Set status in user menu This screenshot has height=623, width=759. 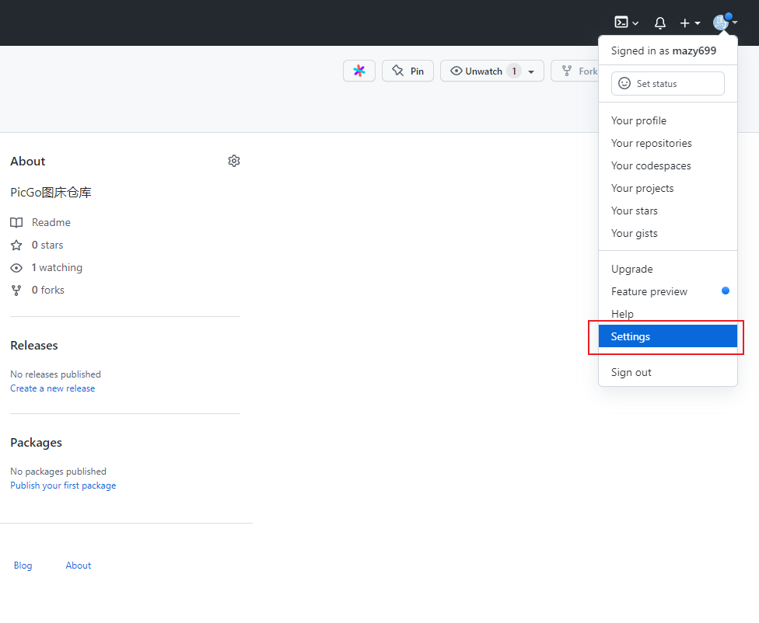(668, 84)
